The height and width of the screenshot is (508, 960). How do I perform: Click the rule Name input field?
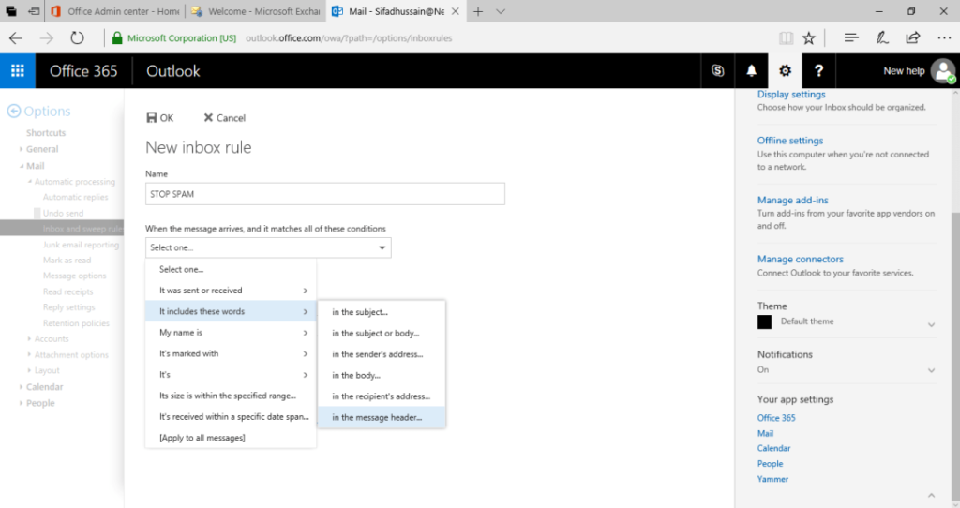325,194
